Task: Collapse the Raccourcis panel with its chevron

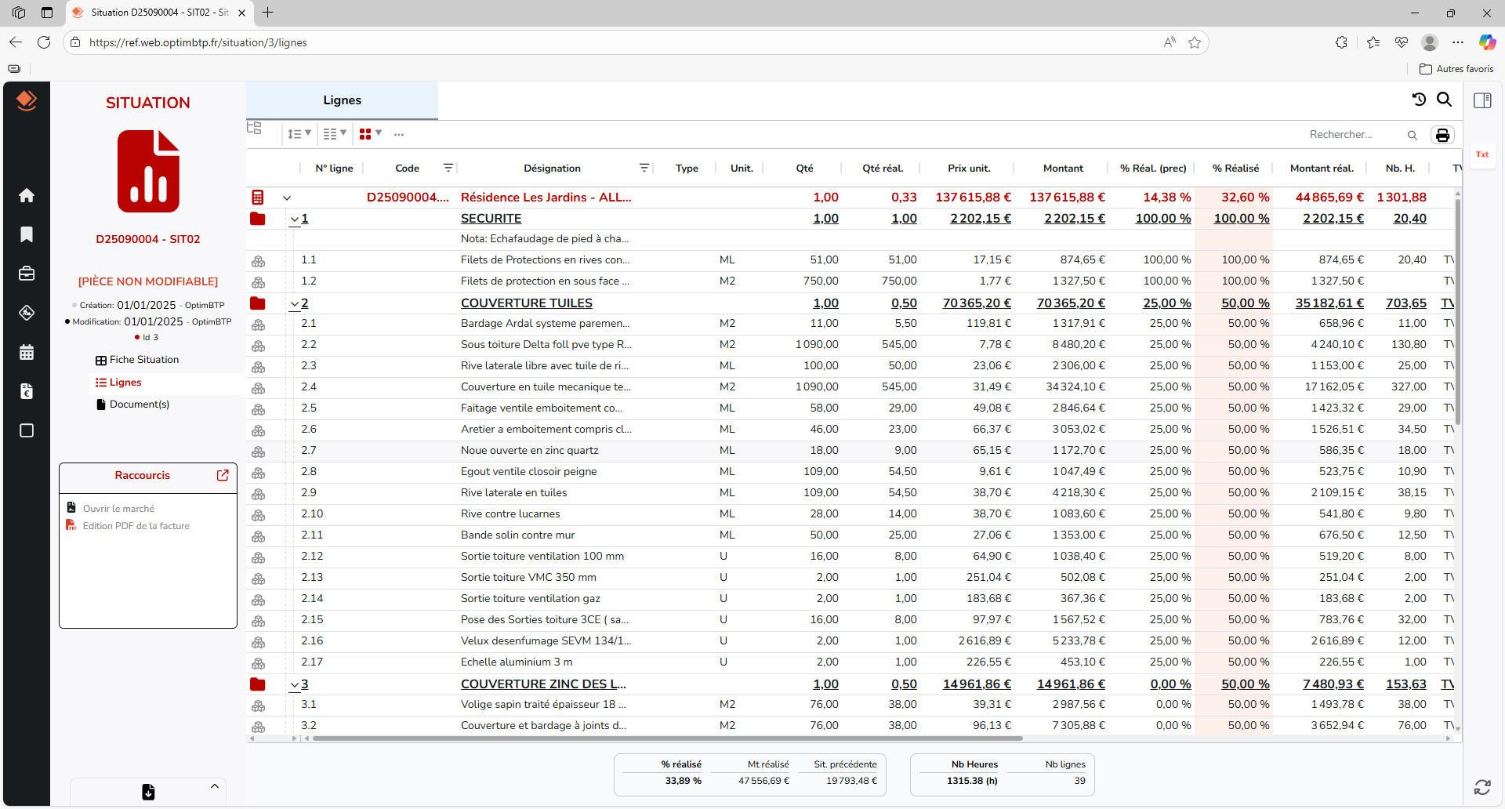Action: coord(214,785)
